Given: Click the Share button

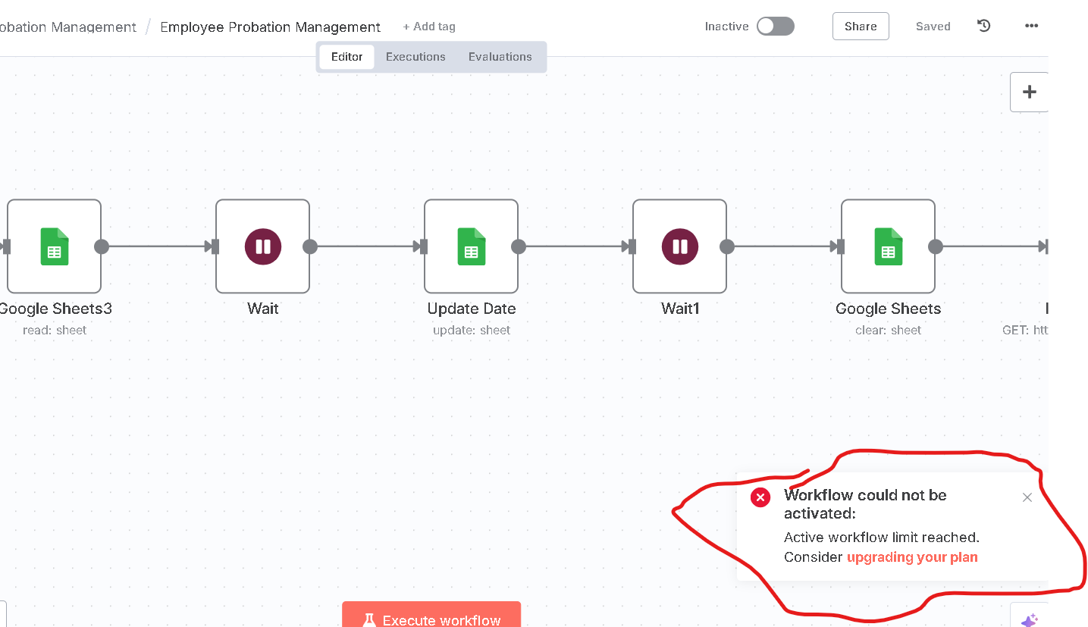Looking at the screenshot, I should [x=860, y=25].
